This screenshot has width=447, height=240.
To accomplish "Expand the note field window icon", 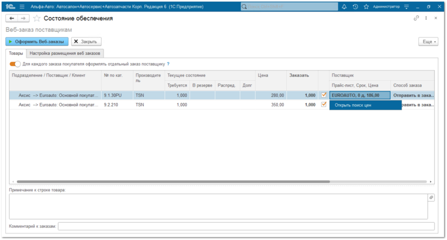I will (x=431, y=197).
